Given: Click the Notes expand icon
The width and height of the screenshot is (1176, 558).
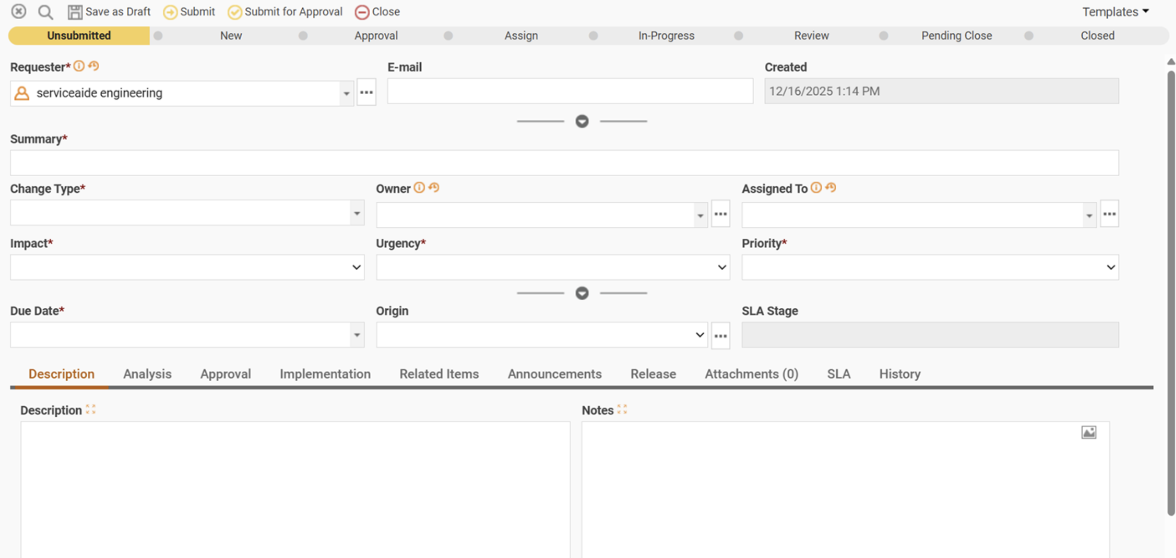Looking at the screenshot, I should (622, 410).
